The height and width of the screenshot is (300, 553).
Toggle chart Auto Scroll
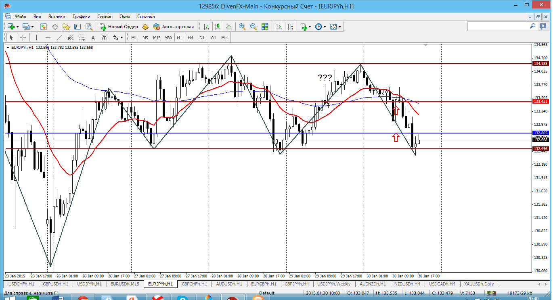[x=279, y=27]
